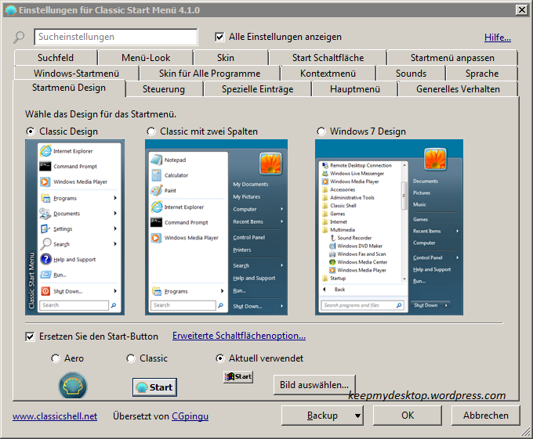Click into the Sucheinstellungen search field
The image size is (533, 439).
[x=116, y=37]
